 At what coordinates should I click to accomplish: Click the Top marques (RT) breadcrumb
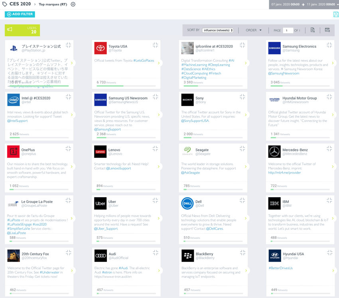pos(53,4)
